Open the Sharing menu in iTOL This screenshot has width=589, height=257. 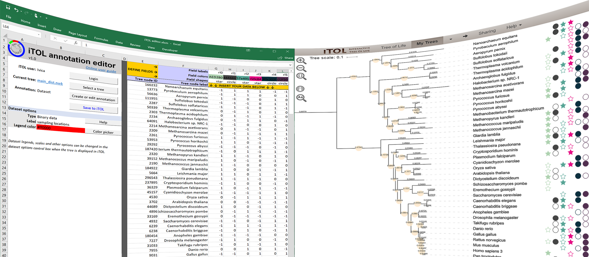tap(487, 32)
